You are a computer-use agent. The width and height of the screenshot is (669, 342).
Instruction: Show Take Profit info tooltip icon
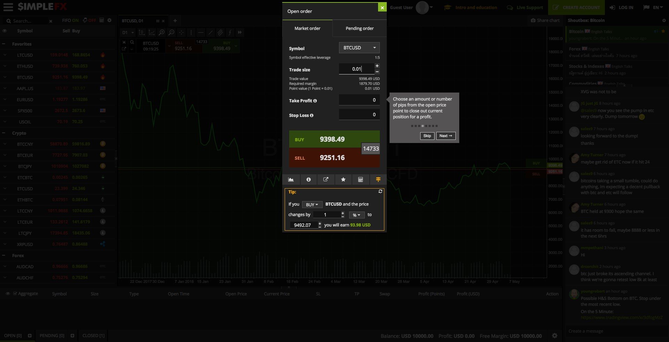[x=315, y=101]
